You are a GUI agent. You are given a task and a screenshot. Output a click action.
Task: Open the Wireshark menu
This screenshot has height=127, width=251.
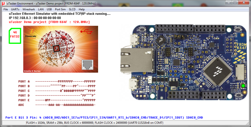[x=29, y=9]
